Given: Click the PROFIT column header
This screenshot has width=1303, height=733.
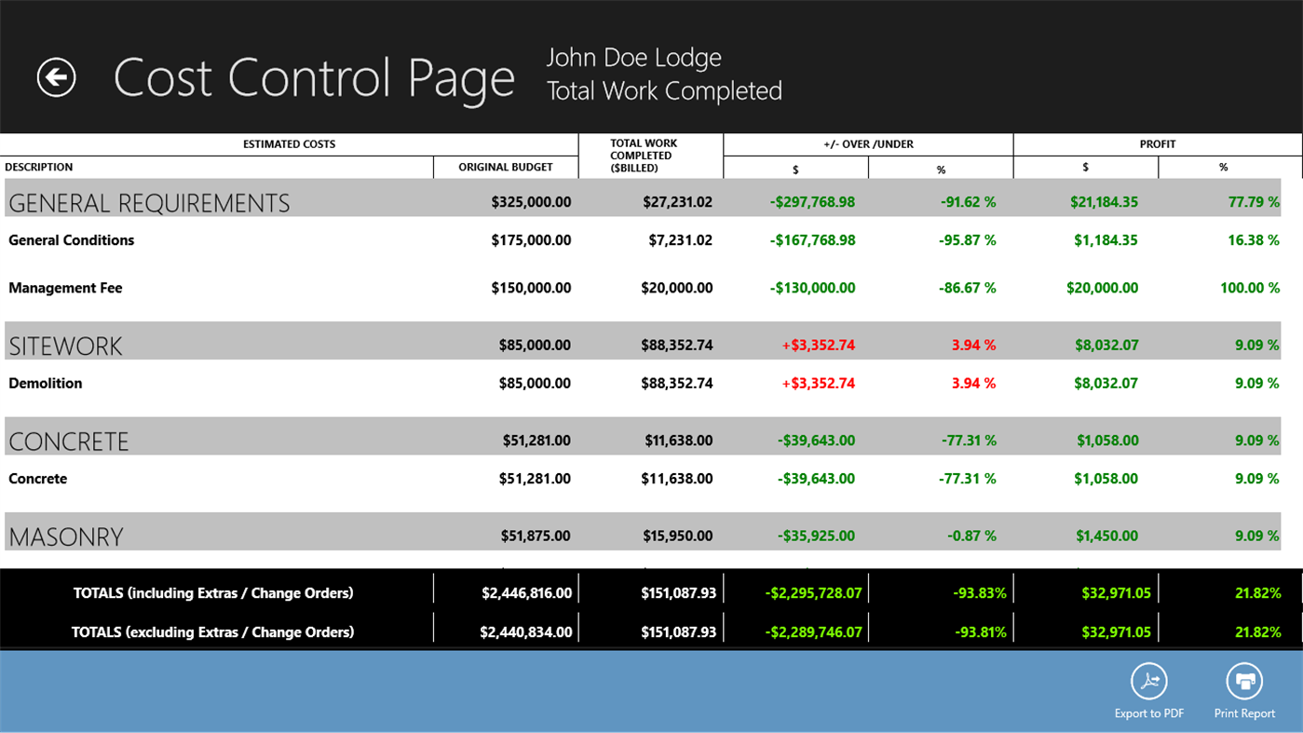Looking at the screenshot, I should click(x=1157, y=143).
